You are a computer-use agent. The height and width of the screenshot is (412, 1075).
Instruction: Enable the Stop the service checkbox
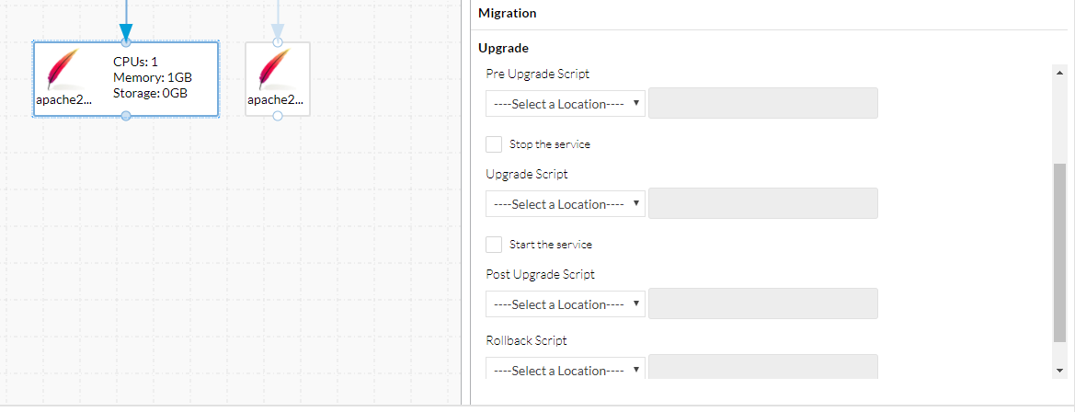coord(494,144)
